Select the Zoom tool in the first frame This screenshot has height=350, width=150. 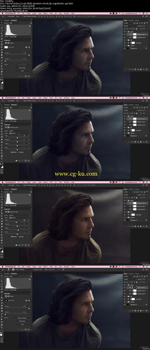click(x=2, y=74)
